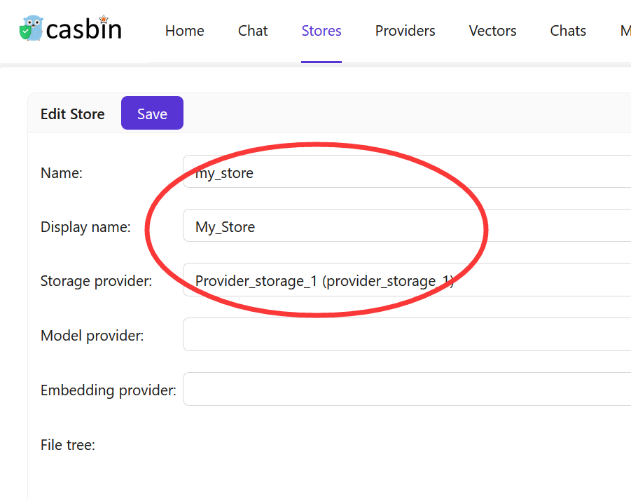The height and width of the screenshot is (499, 631).
Task: Open the Storage provider dropdown
Action: [x=350, y=280]
